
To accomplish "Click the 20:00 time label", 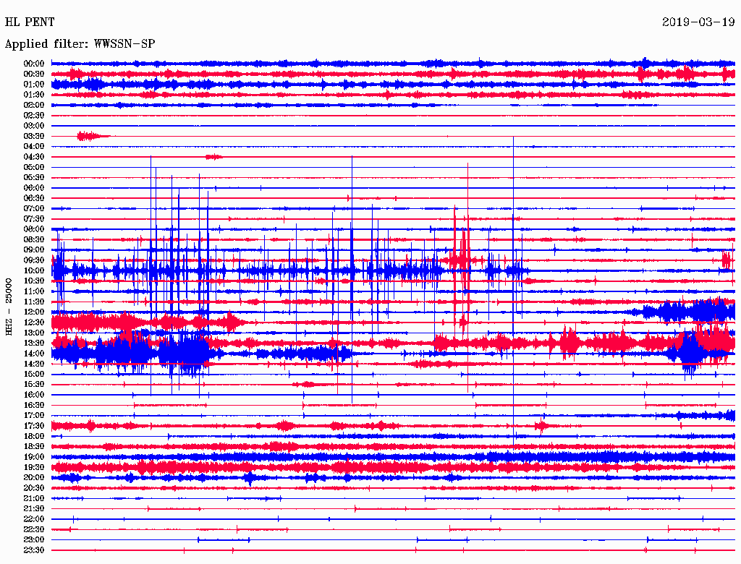I will (34, 477).
